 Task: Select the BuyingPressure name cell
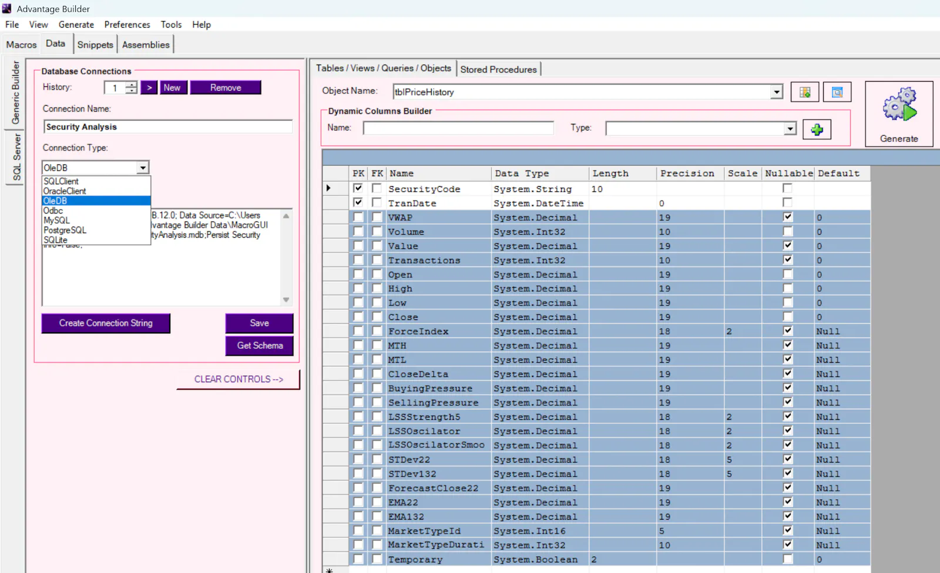tap(438, 388)
